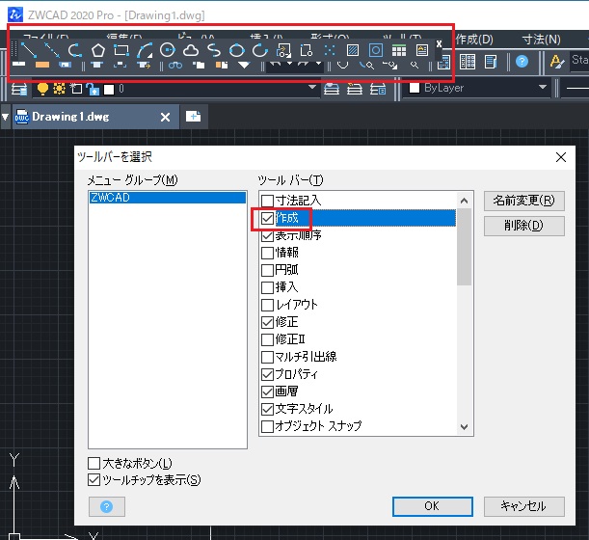Open the drawing tabs list triangle
The image size is (589, 540).
5,117
